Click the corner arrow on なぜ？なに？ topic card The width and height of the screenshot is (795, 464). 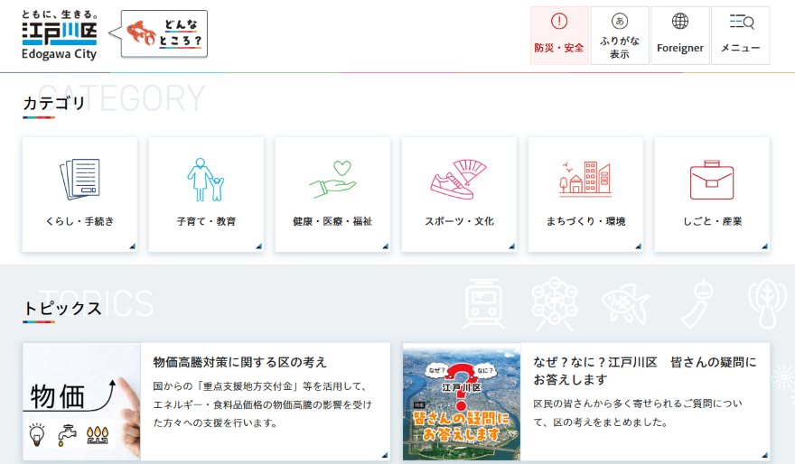(x=764, y=455)
